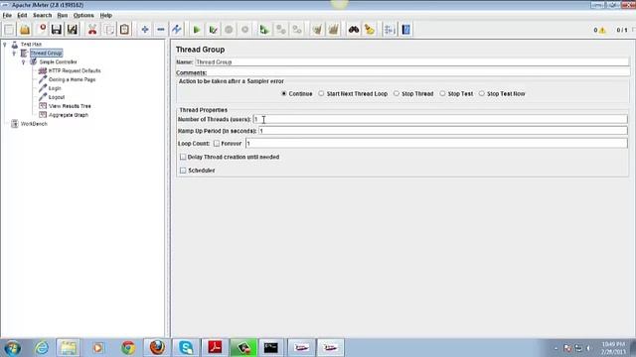Click the Save As toolbar icon
This screenshot has height=357, width=636.
pos(73,30)
